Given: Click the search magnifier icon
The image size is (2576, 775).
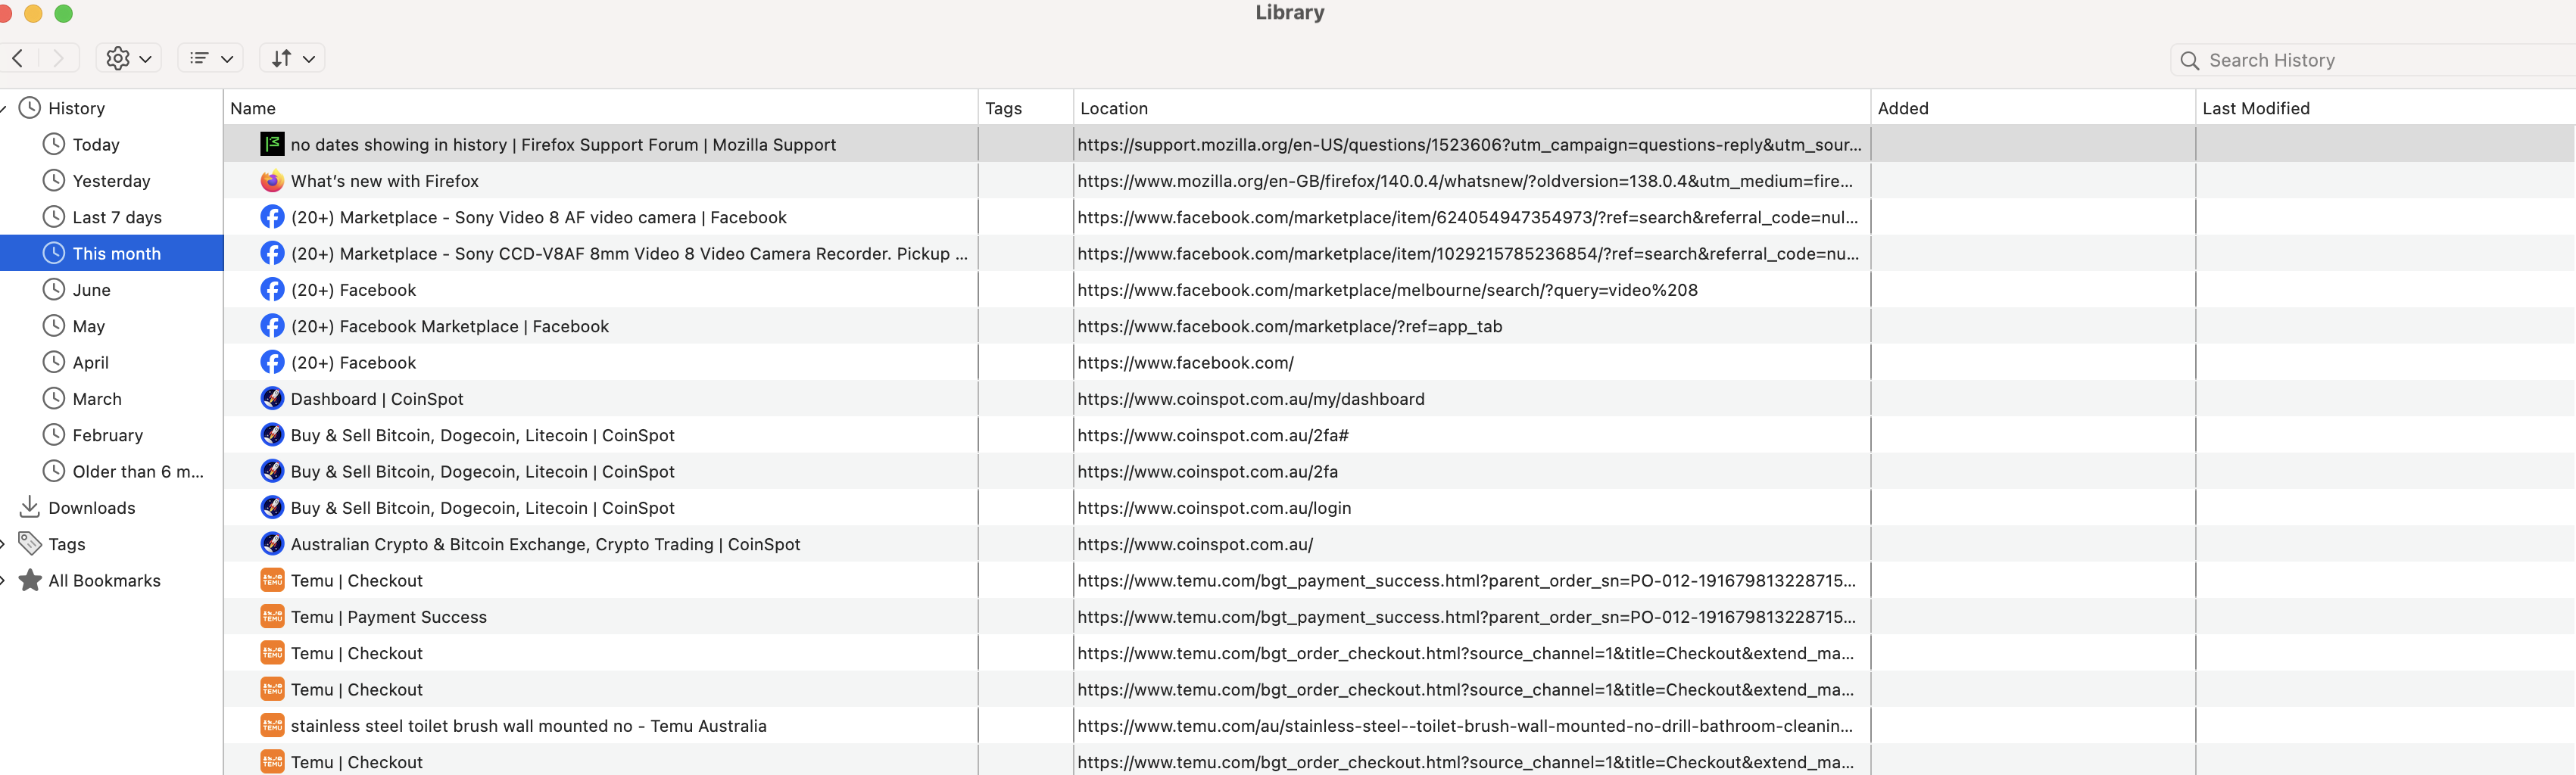Looking at the screenshot, I should coord(2189,61).
